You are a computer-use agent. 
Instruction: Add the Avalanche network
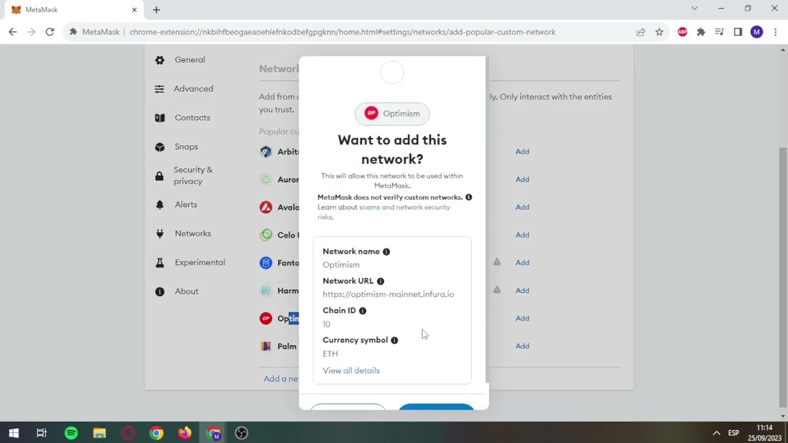point(522,207)
